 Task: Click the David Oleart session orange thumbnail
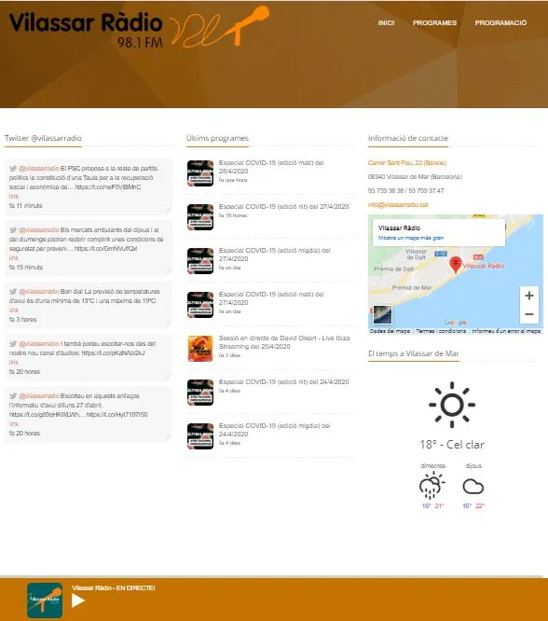click(200, 349)
